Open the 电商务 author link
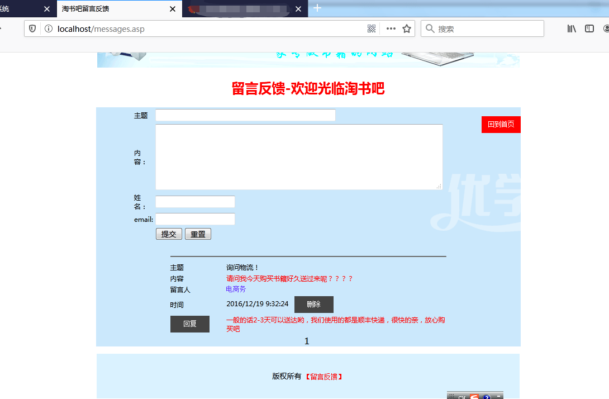 236,289
